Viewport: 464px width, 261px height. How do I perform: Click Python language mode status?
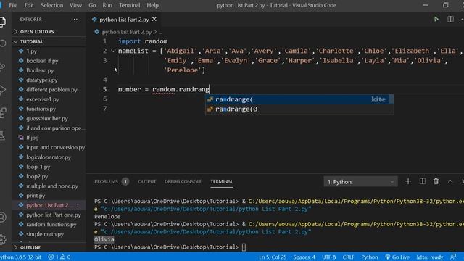[x=369, y=257]
